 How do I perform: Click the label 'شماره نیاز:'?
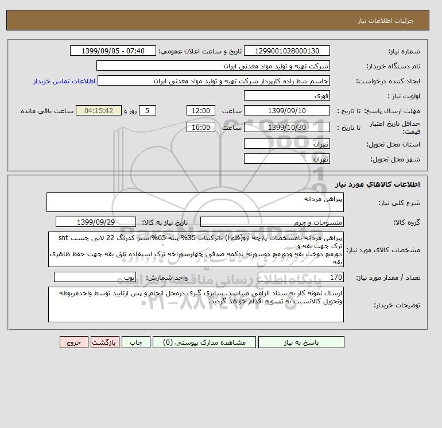[404, 51]
